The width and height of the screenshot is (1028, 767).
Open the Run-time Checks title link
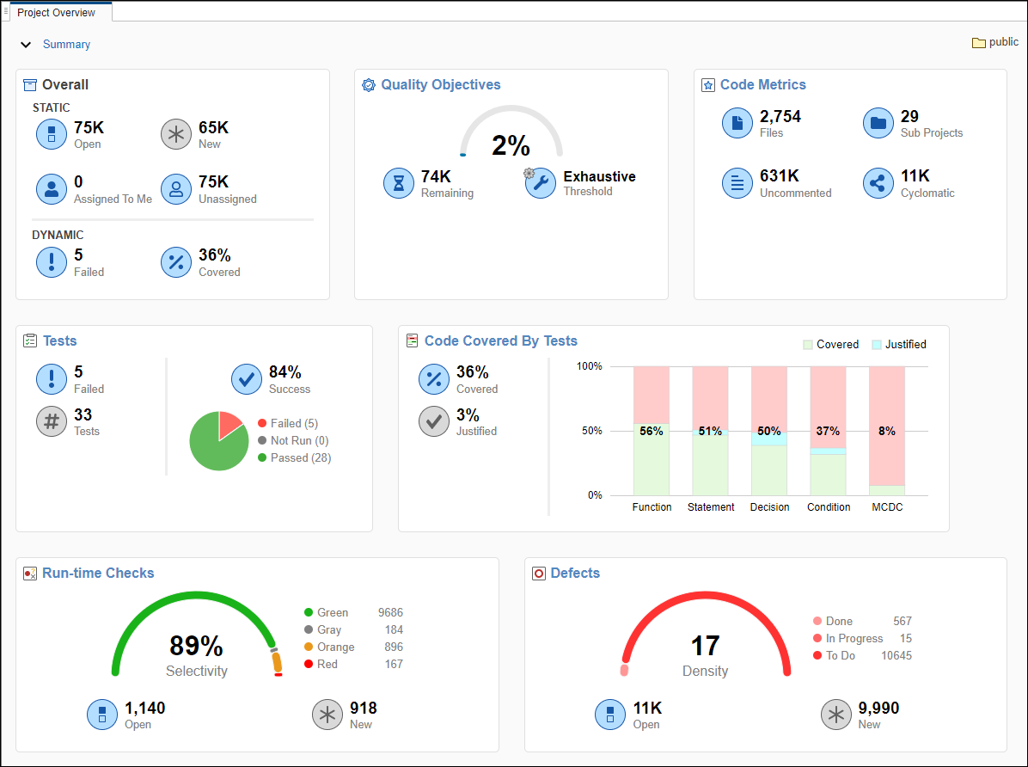pos(98,573)
